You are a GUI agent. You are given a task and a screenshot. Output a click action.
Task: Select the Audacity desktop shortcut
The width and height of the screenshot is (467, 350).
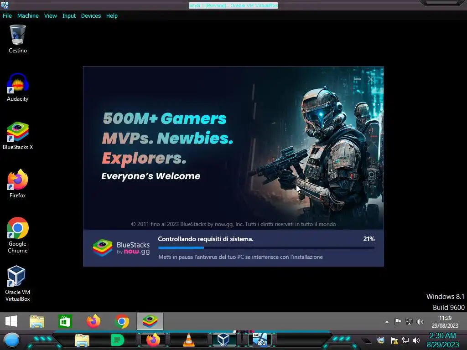[x=18, y=87]
